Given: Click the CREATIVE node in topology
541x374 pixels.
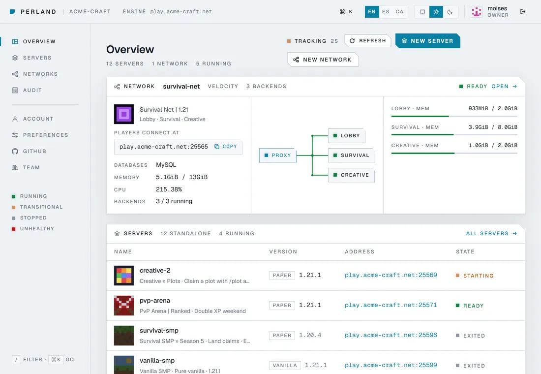Looking at the screenshot, I should click(351, 175).
